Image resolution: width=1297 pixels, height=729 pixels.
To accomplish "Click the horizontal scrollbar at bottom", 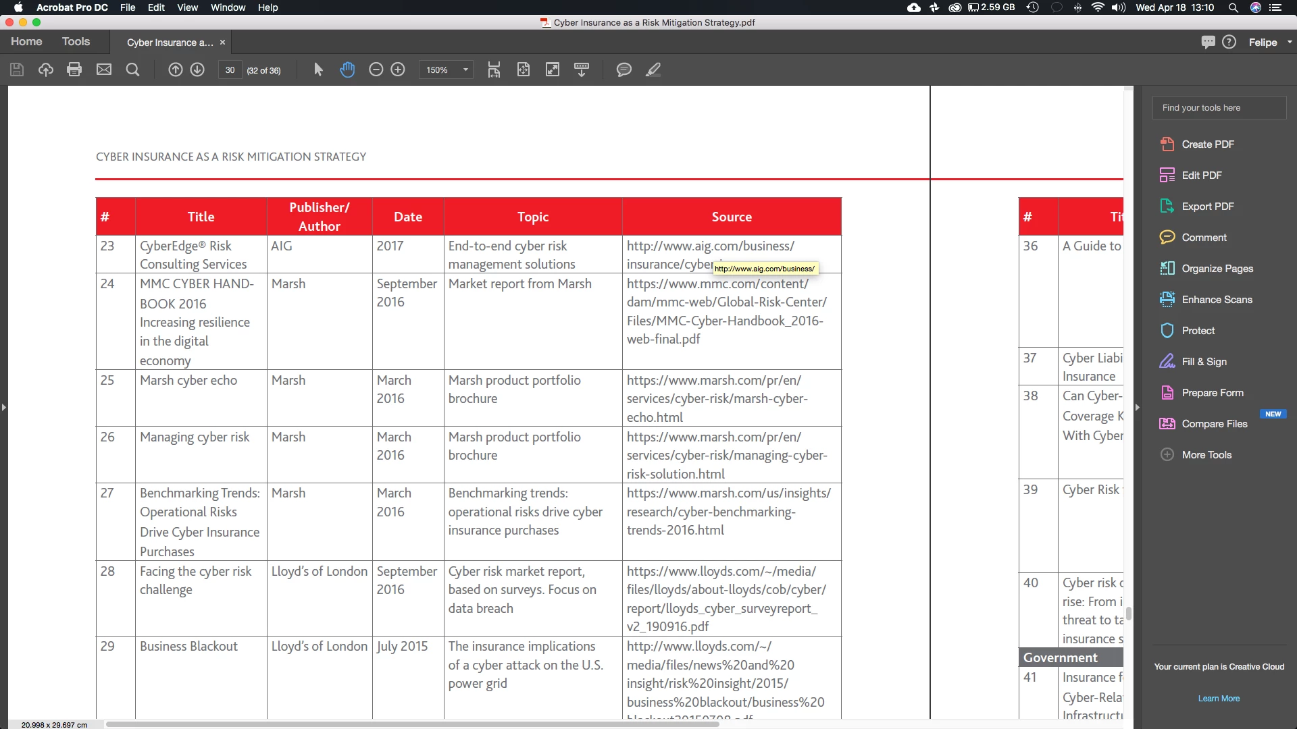I will (412, 724).
